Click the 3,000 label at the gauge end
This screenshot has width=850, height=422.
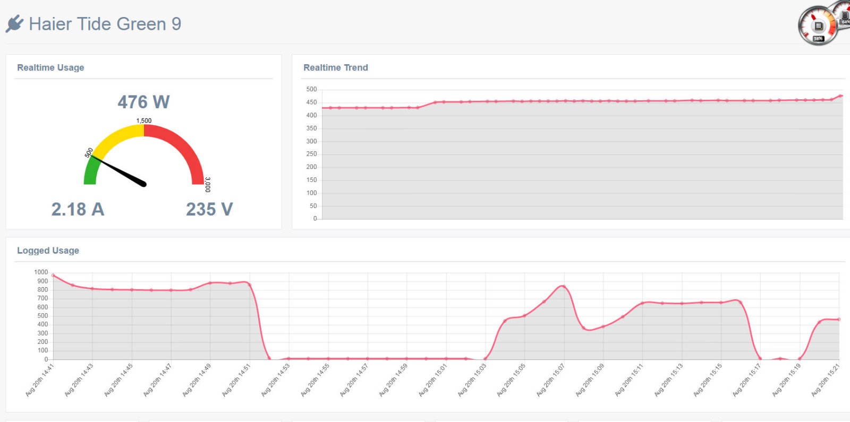point(208,185)
